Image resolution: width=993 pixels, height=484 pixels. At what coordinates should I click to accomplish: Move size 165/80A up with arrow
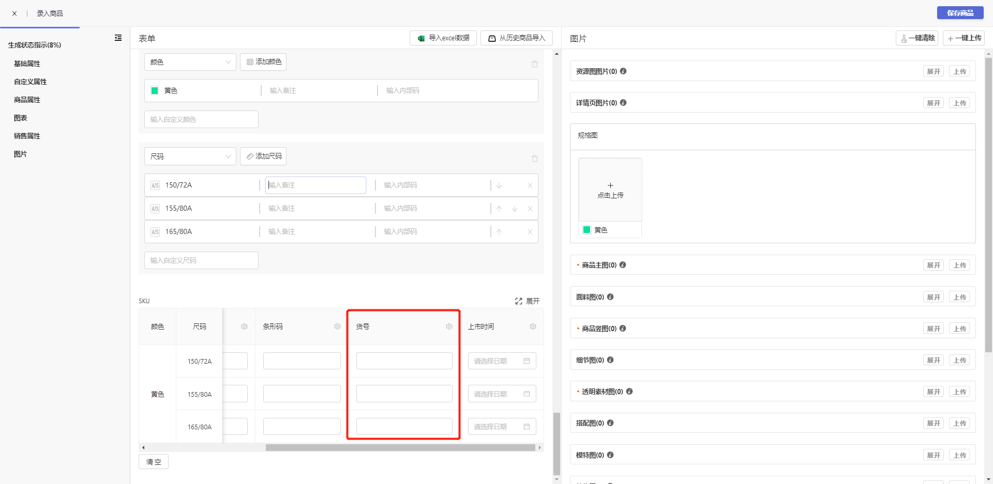499,232
